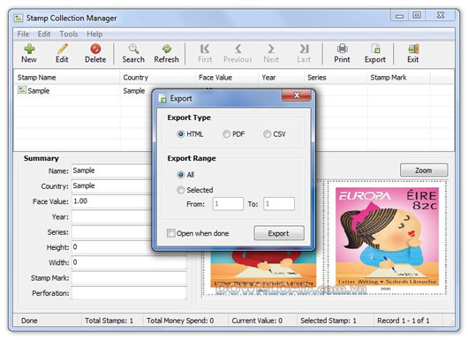
Task: Click the Edit pencil toolbar icon
Action: point(63,49)
